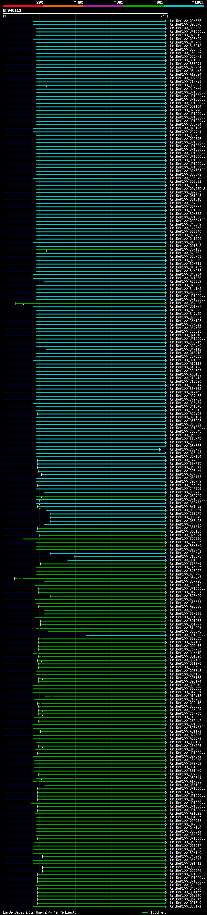Click the UniRef100_Q9M3Z6 hit label
The width and height of the screenshot is (207, 915).
(185, 21)
